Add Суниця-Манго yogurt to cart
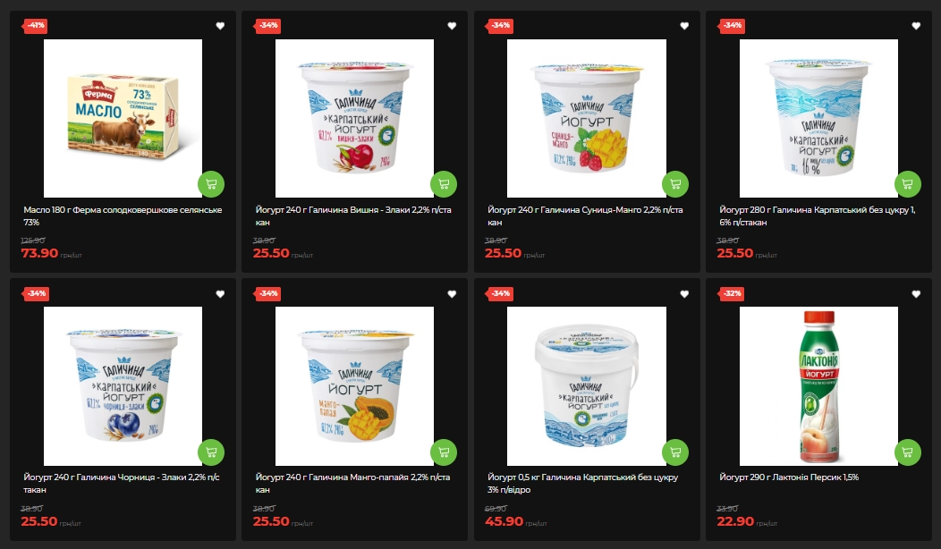Screen dimensions: 941x549 [x=675, y=184]
